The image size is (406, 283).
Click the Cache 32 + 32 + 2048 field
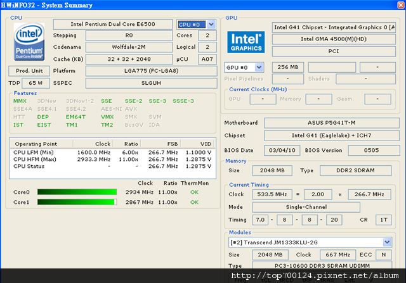[129, 59]
